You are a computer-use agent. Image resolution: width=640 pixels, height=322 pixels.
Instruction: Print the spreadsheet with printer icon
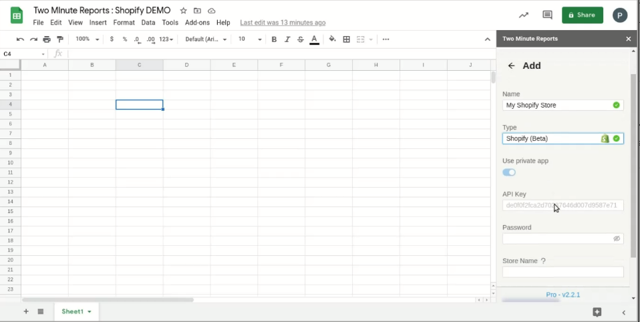coord(47,39)
